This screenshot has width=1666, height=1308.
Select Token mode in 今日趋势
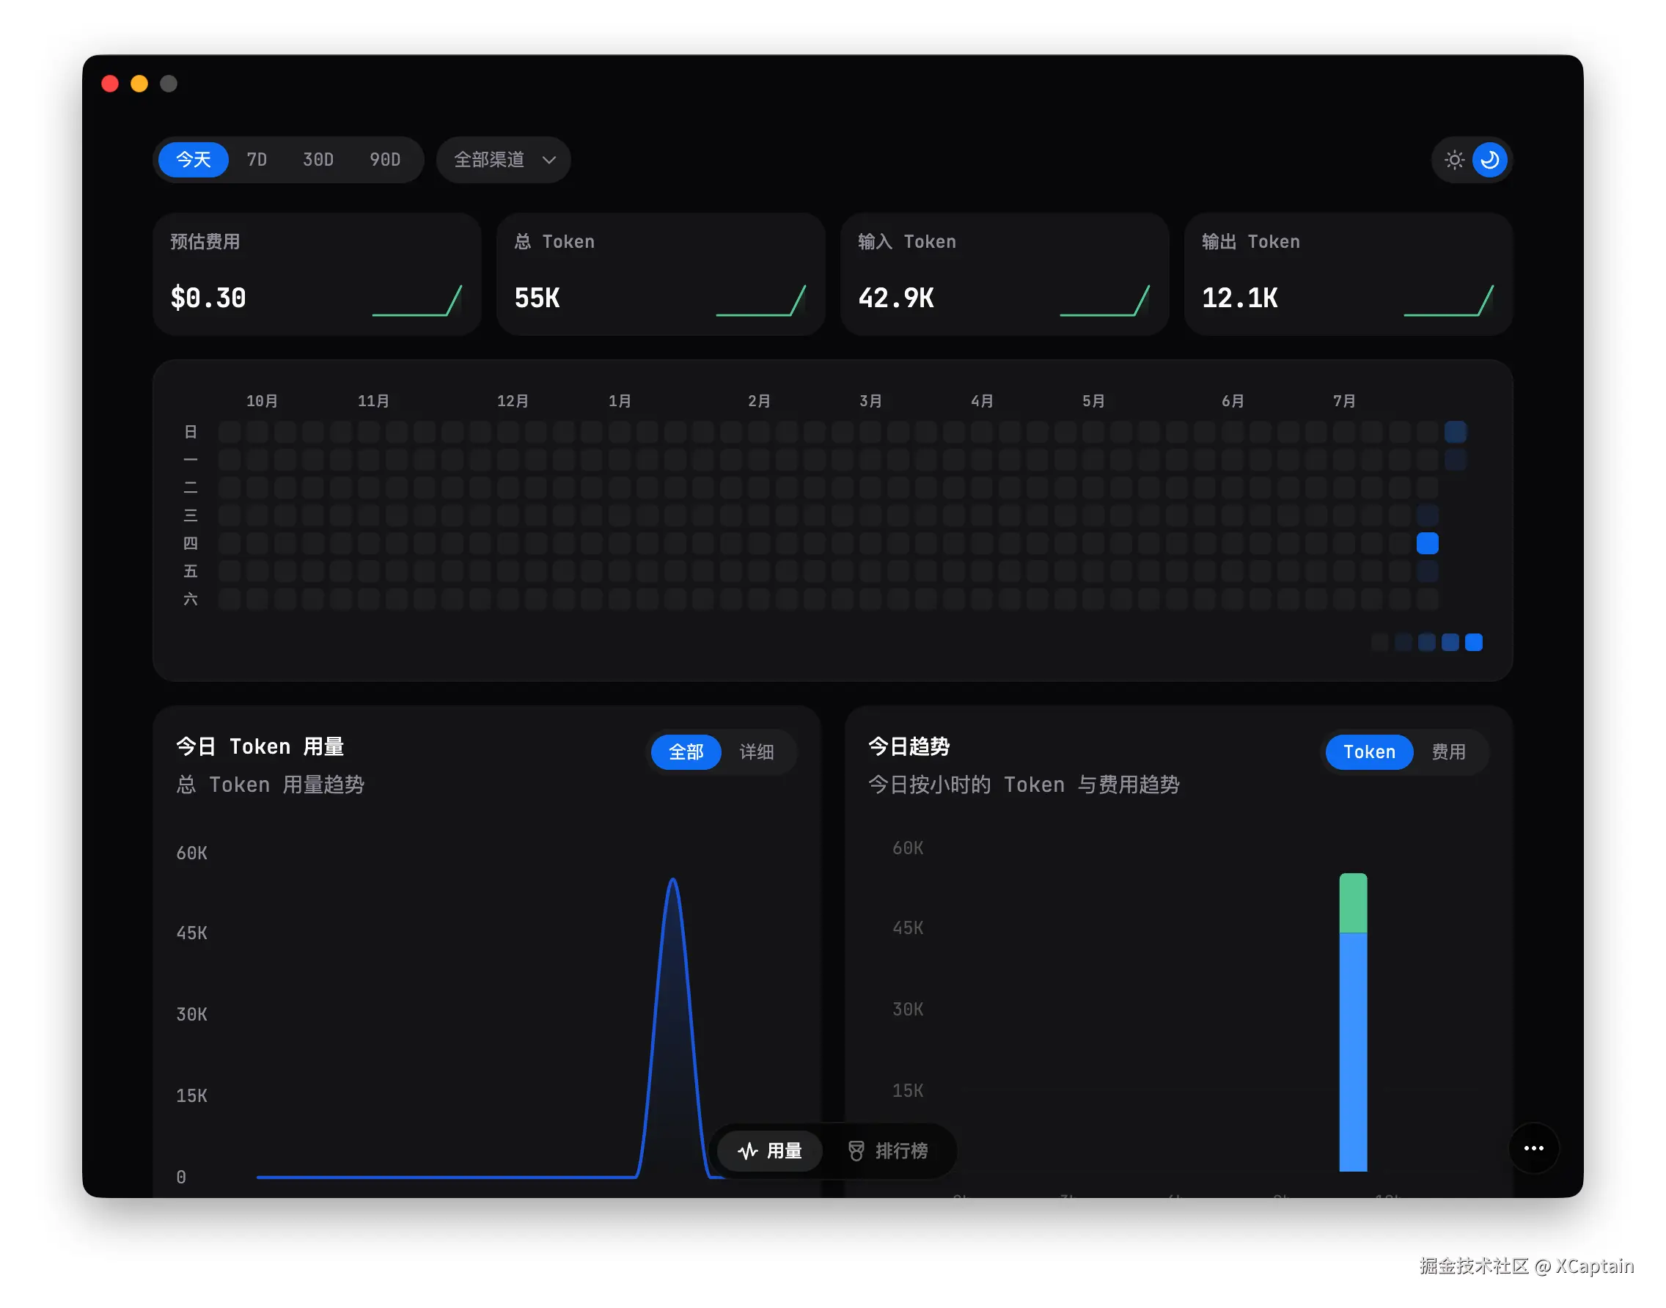click(x=1369, y=752)
